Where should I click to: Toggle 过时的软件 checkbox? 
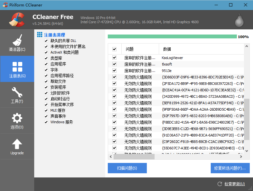click(46, 93)
